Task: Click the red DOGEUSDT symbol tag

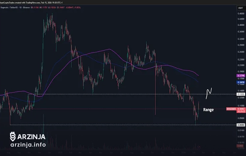Action: pos(232,109)
